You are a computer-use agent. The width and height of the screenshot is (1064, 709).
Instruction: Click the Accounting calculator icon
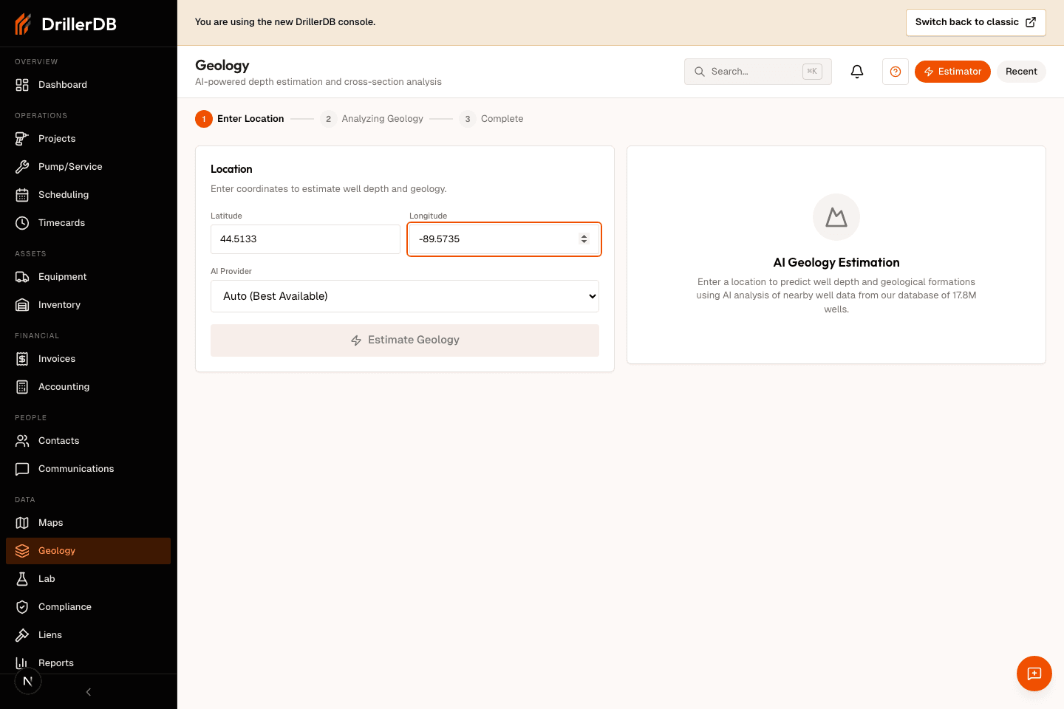(x=22, y=387)
